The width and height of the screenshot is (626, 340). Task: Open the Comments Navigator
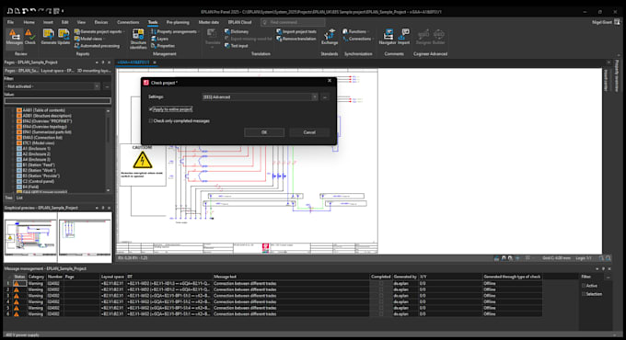coord(388,37)
